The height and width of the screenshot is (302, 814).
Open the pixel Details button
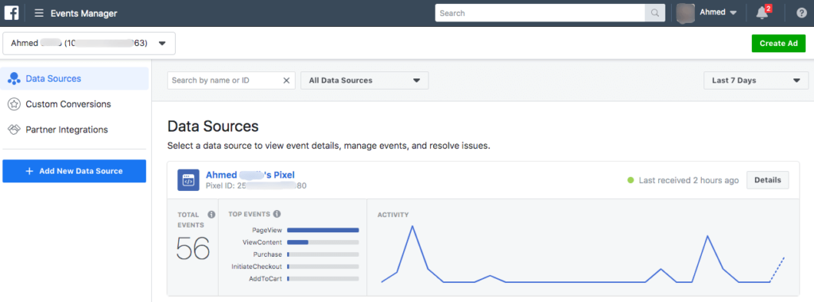[x=767, y=180]
